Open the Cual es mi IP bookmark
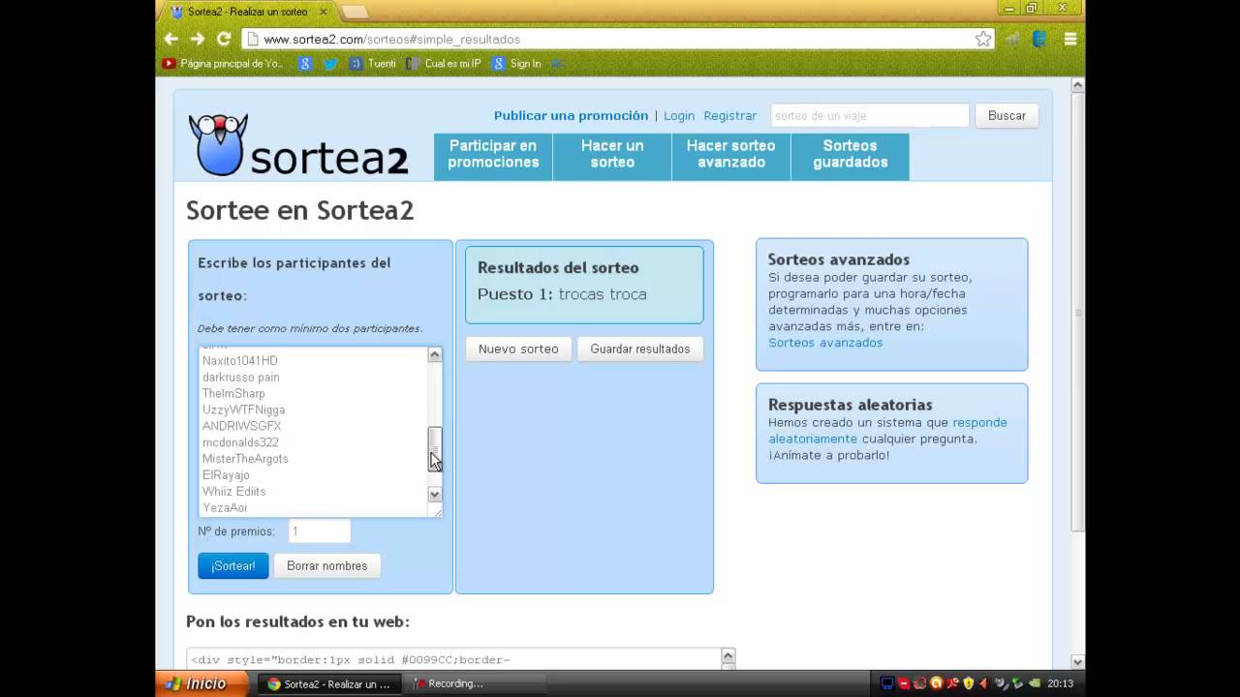This screenshot has height=697, width=1240. point(444,64)
